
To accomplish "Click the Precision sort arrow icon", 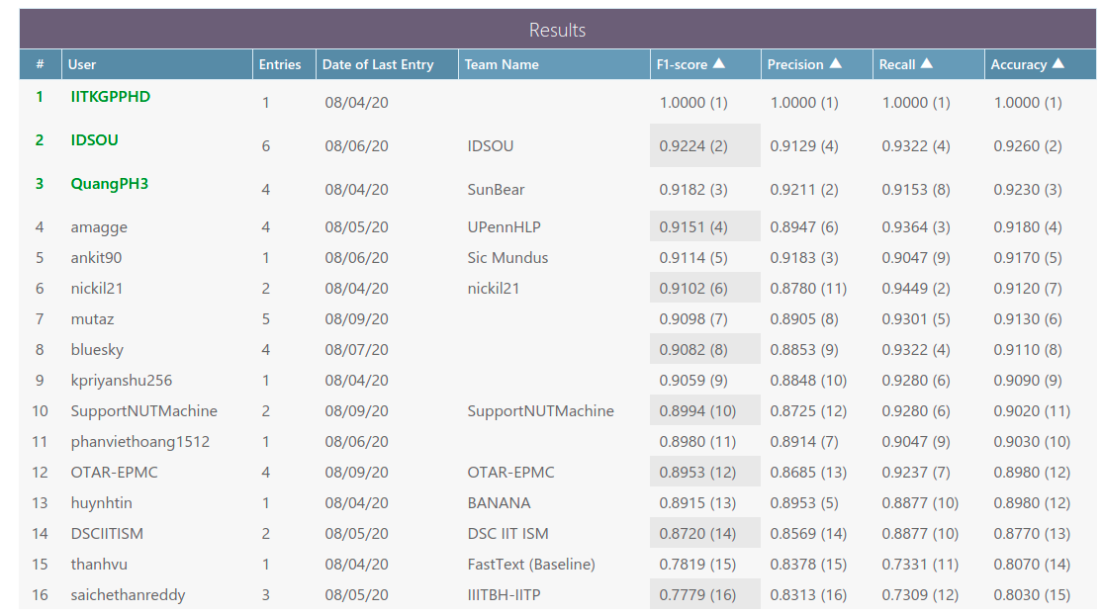I will click(836, 63).
